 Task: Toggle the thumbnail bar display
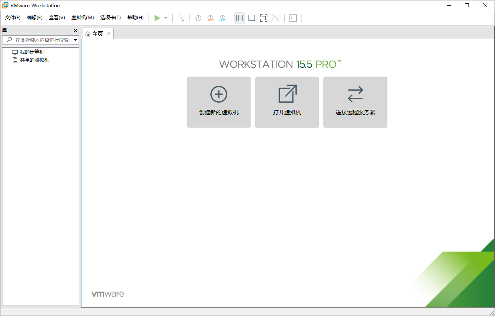[x=251, y=18]
